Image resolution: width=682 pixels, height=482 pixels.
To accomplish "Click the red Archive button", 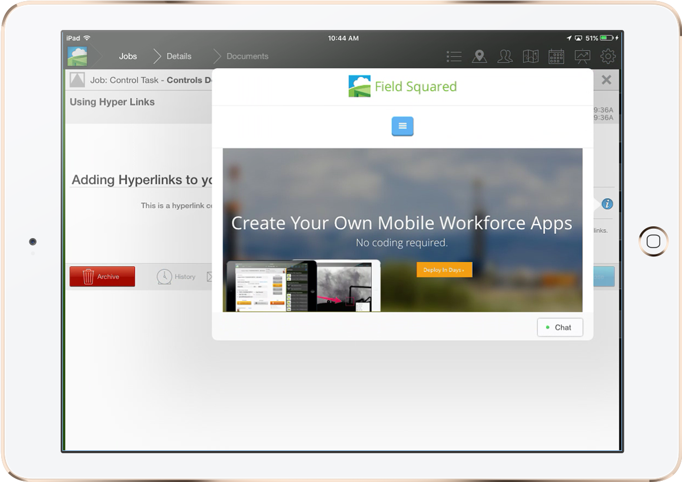I will coord(102,276).
